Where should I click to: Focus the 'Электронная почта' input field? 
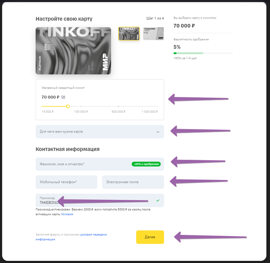point(133,182)
